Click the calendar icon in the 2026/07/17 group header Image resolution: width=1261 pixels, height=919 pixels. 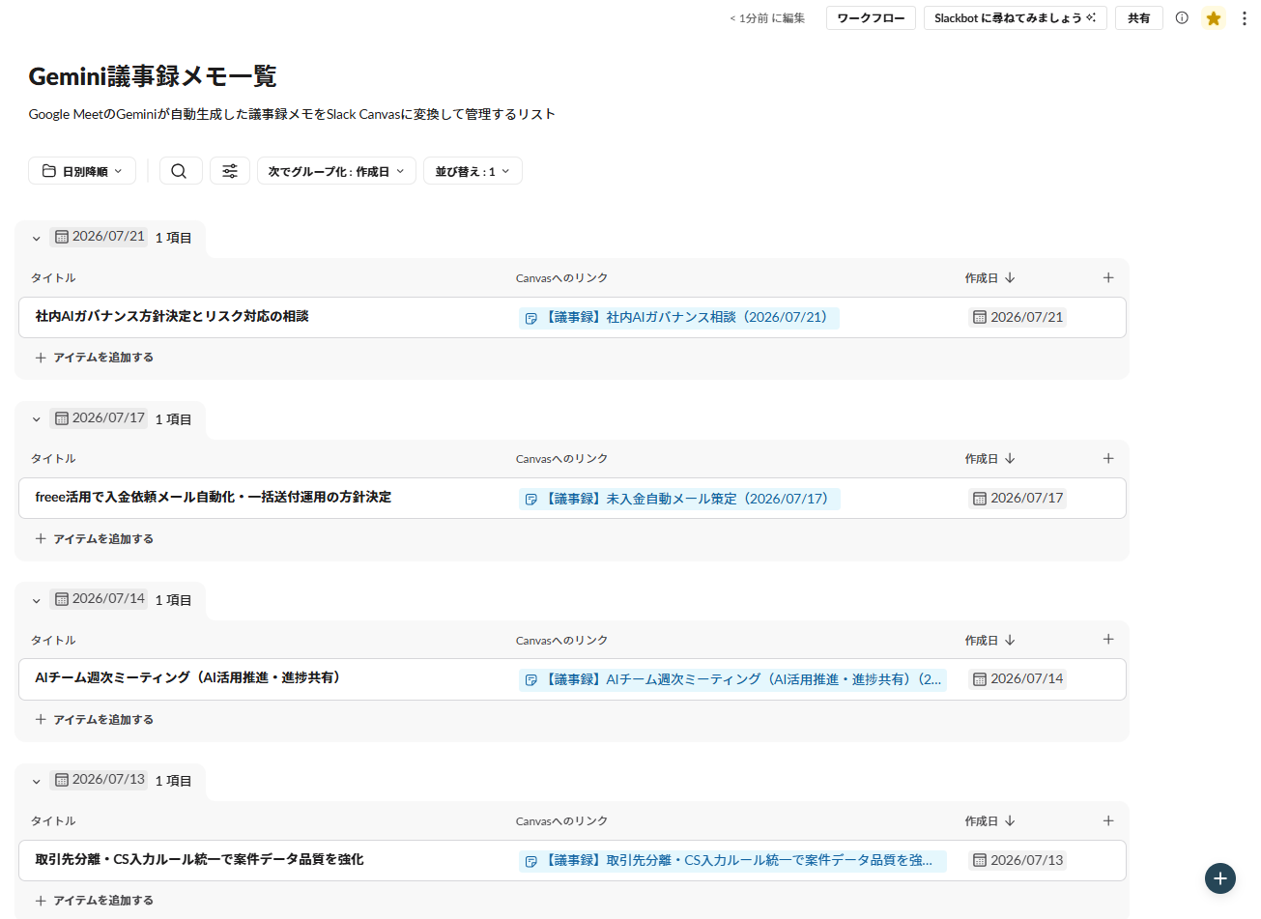pyautogui.click(x=62, y=418)
